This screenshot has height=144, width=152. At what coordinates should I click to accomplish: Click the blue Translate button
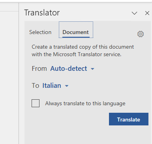[129, 119]
